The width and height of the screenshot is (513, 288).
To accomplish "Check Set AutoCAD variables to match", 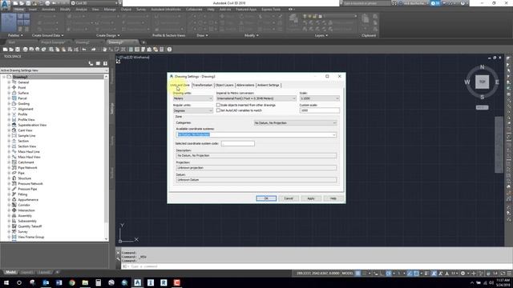I will [x=218, y=110].
